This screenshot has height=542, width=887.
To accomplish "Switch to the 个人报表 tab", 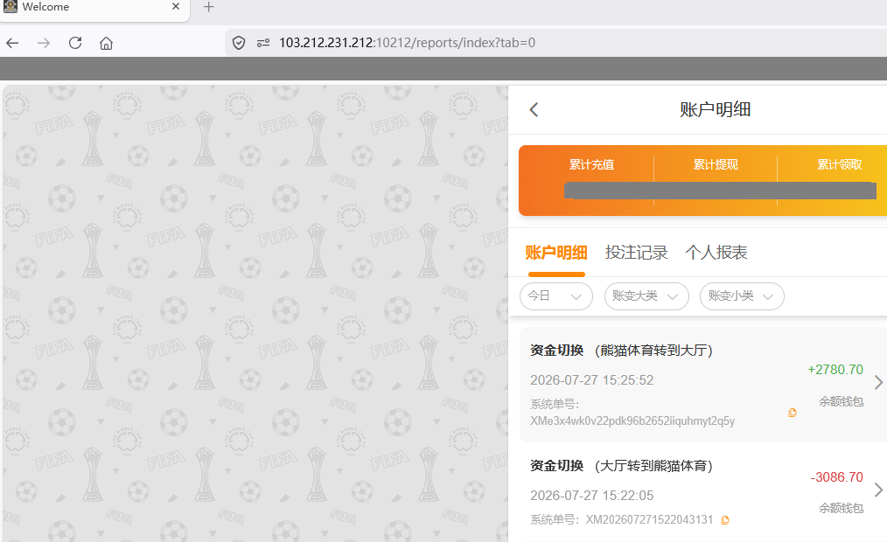I will pyautogui.click(x=716, y=253).
